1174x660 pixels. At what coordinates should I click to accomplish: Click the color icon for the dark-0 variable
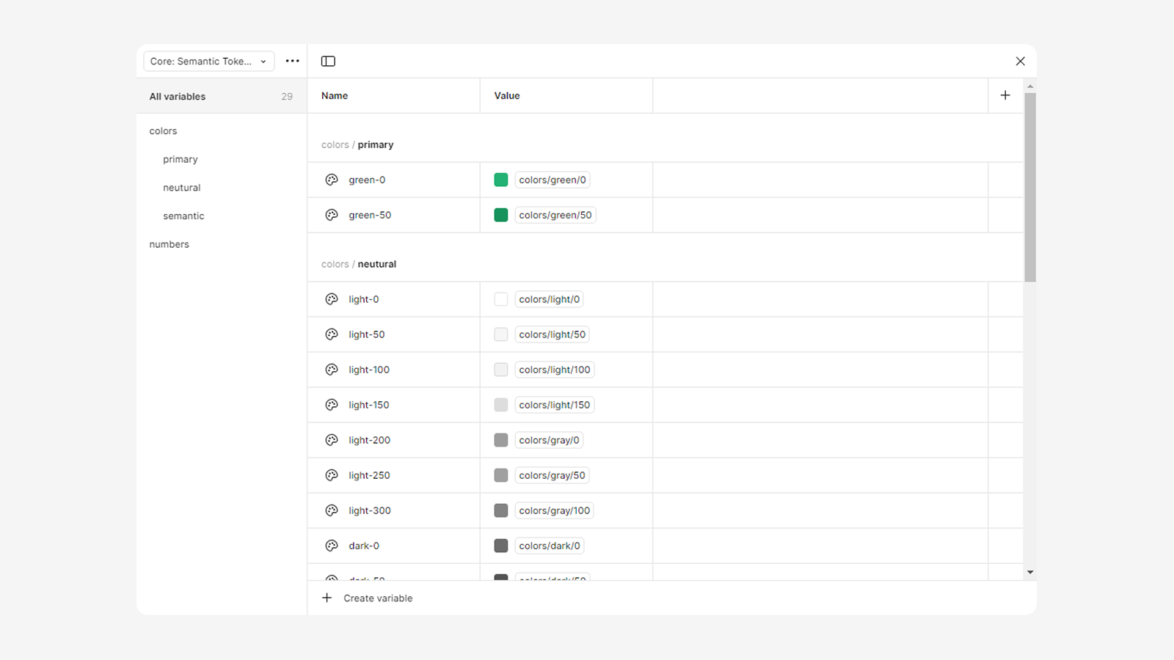tap(332, 546)
